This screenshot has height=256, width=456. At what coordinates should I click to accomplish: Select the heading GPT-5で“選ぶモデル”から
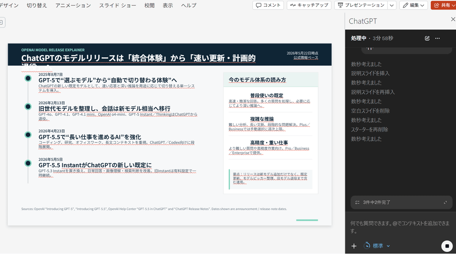(108, 80)
